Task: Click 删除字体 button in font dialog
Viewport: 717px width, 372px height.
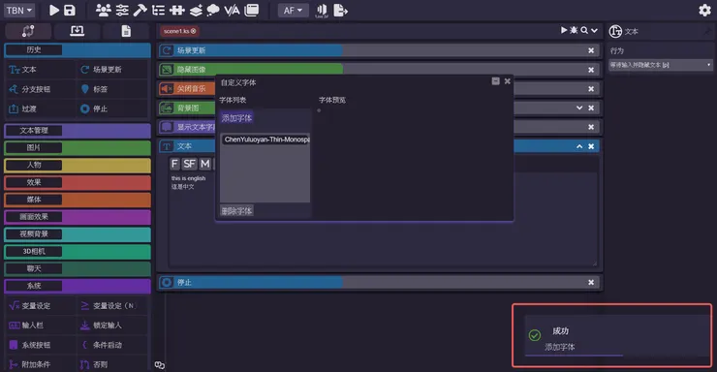Action: pyautogui.click(x=236, y=210)
